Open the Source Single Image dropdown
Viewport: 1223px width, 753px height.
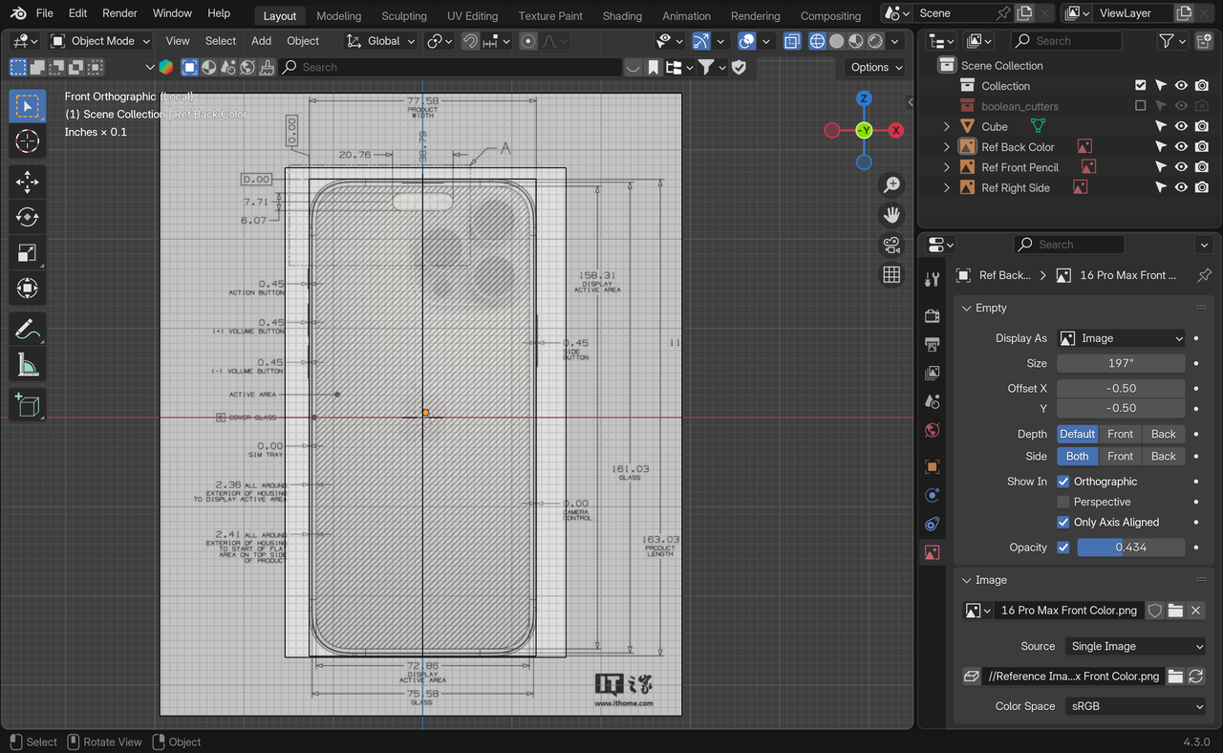(x=1136, y=646)
